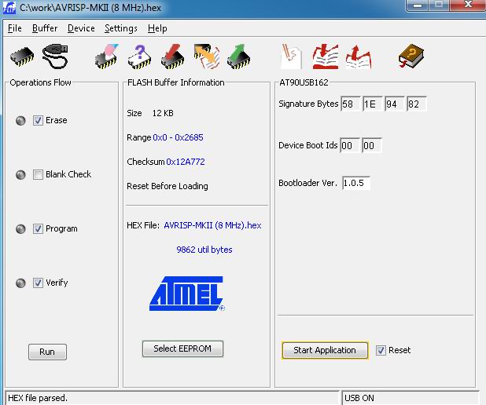Viewport: 486px width, 405px height.
Task: Click the Load HEX File book icon
Action: click(x=326, y=57)
